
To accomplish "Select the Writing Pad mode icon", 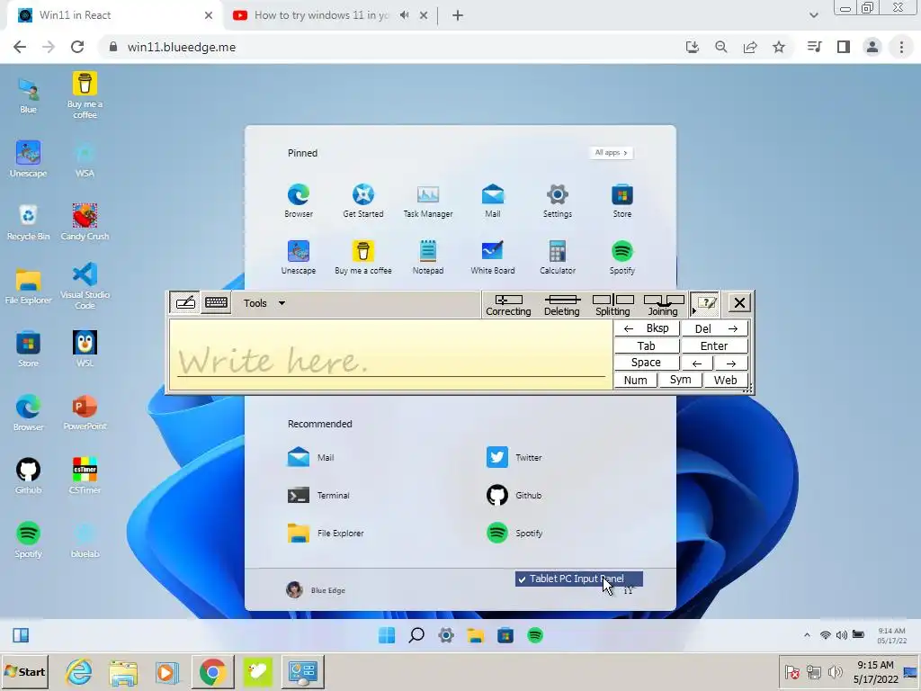I will pos(185,302).
